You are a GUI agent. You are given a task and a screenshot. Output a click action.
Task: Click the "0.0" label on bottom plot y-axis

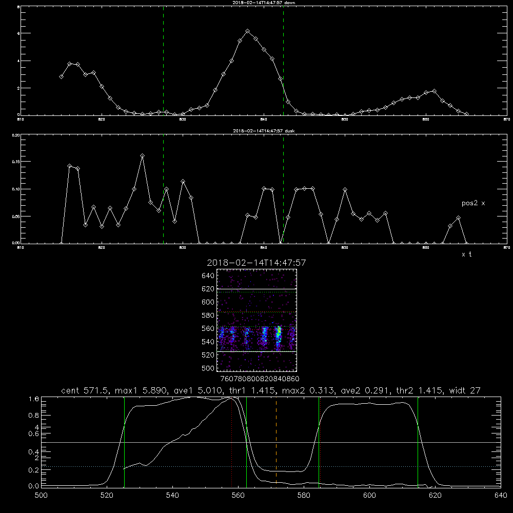tap(34, 486)
